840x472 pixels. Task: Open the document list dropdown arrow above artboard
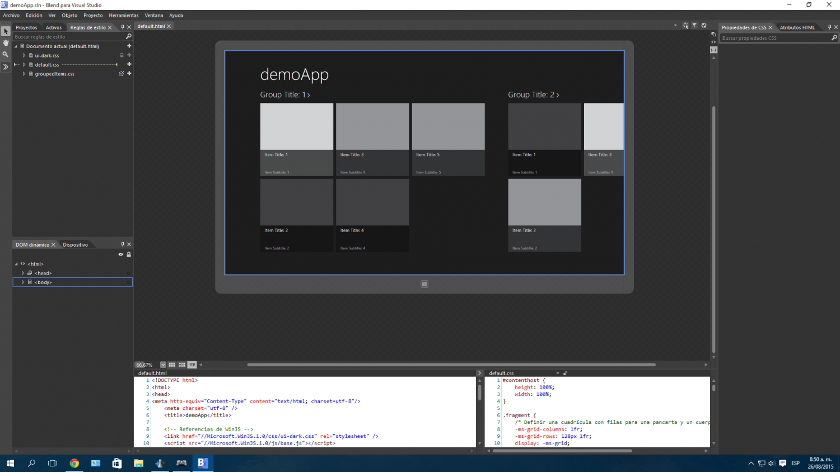(x=675, y=26)
